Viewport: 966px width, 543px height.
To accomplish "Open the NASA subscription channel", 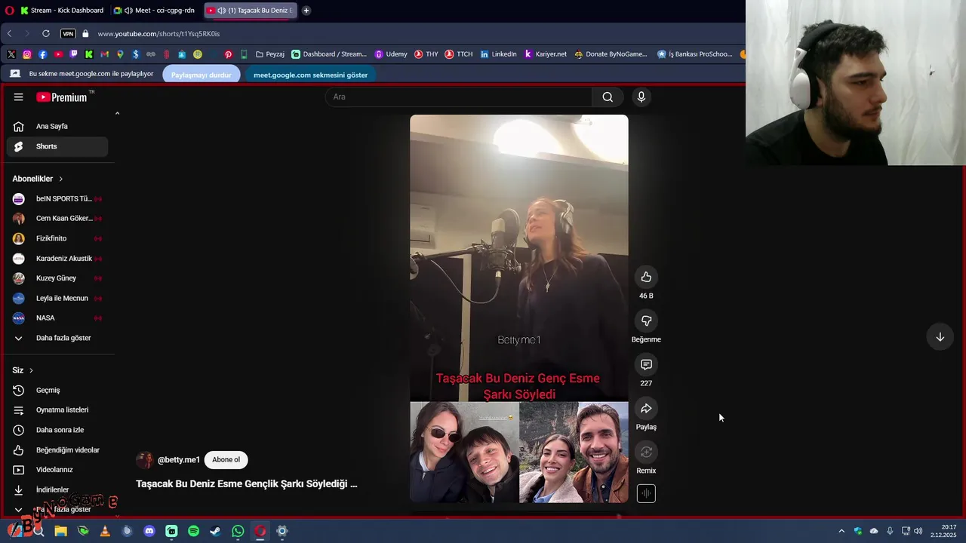I will tap(57, 318).
